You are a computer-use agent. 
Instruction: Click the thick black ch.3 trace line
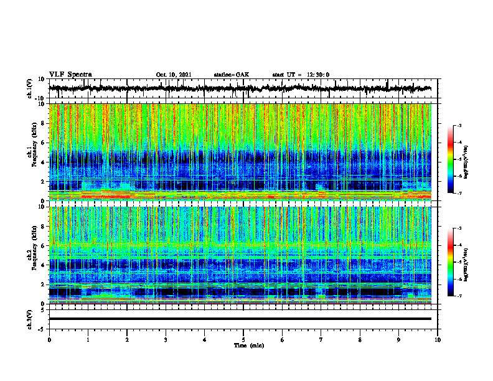(x=240, y=319)
